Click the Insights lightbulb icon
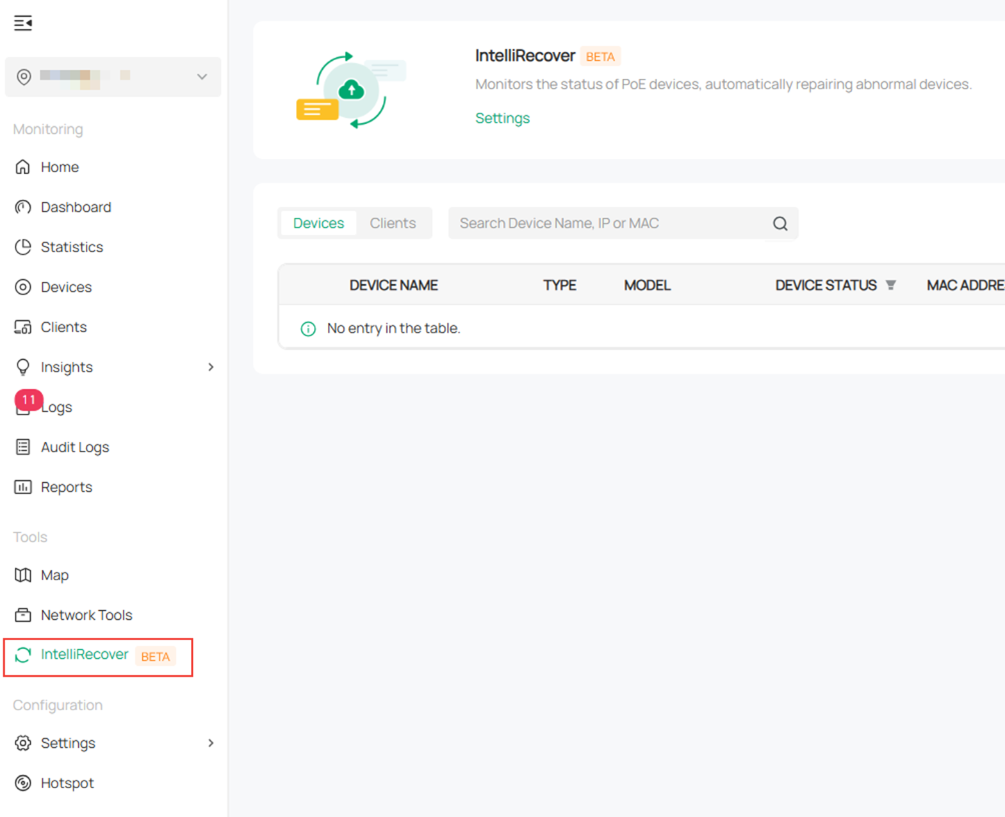 (23, 367)
